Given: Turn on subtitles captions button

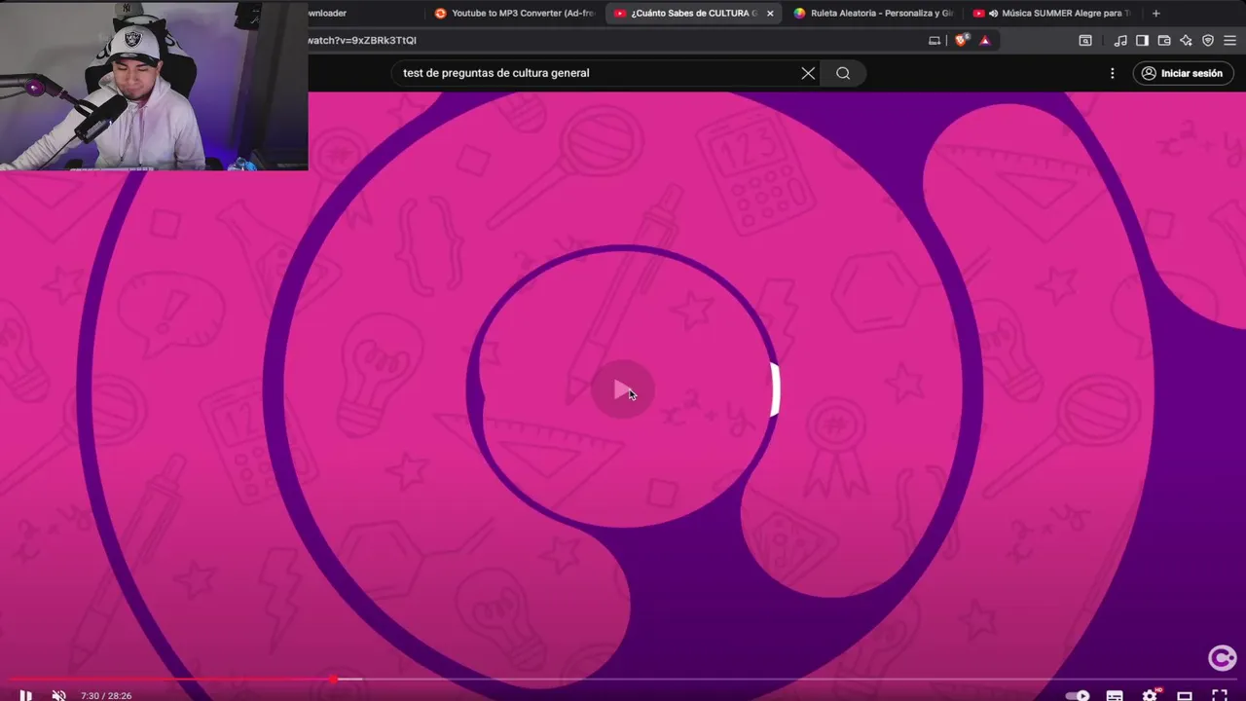Looking at the screenshot, I should 1115,695.
